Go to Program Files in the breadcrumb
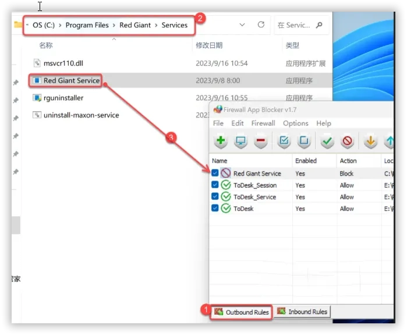 pyautogui.click(x=87, y=25)
